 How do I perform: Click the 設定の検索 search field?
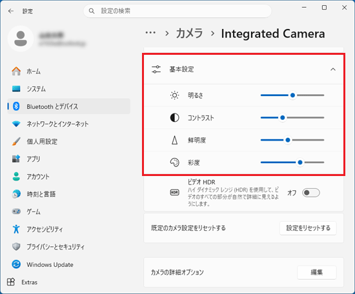pos(177,11)
